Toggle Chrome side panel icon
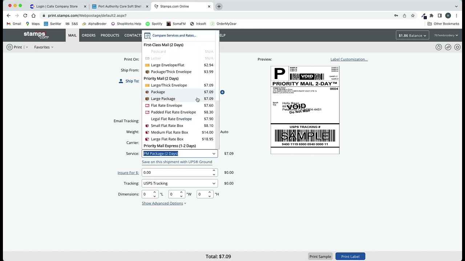This screenshot has width=465, height=261. pyautogui.click(x=440, y=16)
